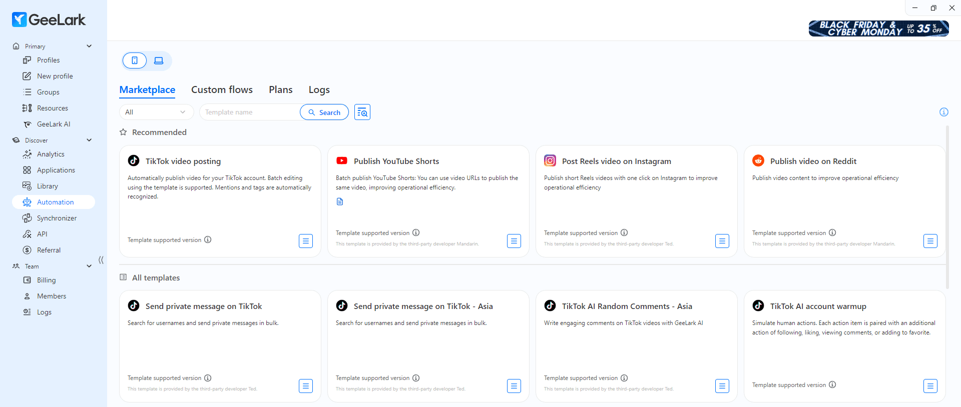Collapse the Team sidebar section

click(89, 266)
